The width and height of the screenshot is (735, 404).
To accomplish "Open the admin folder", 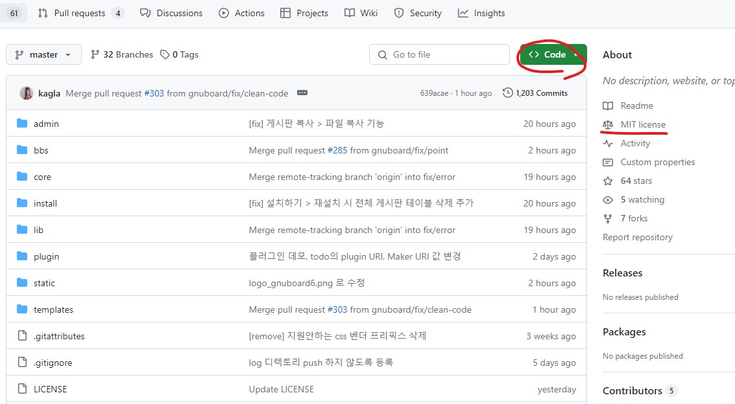I will pos(46,124).
